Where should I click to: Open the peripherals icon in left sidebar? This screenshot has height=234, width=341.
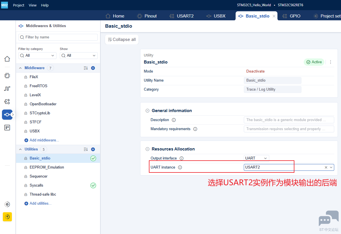point(7,102)
